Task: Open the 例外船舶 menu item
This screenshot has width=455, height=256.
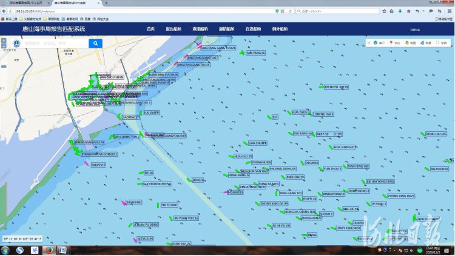Action: click(280, 28)
